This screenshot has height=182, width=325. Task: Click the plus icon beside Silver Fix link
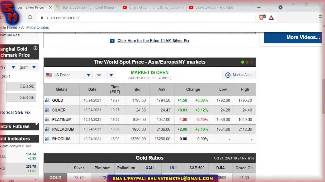point(112,41)
